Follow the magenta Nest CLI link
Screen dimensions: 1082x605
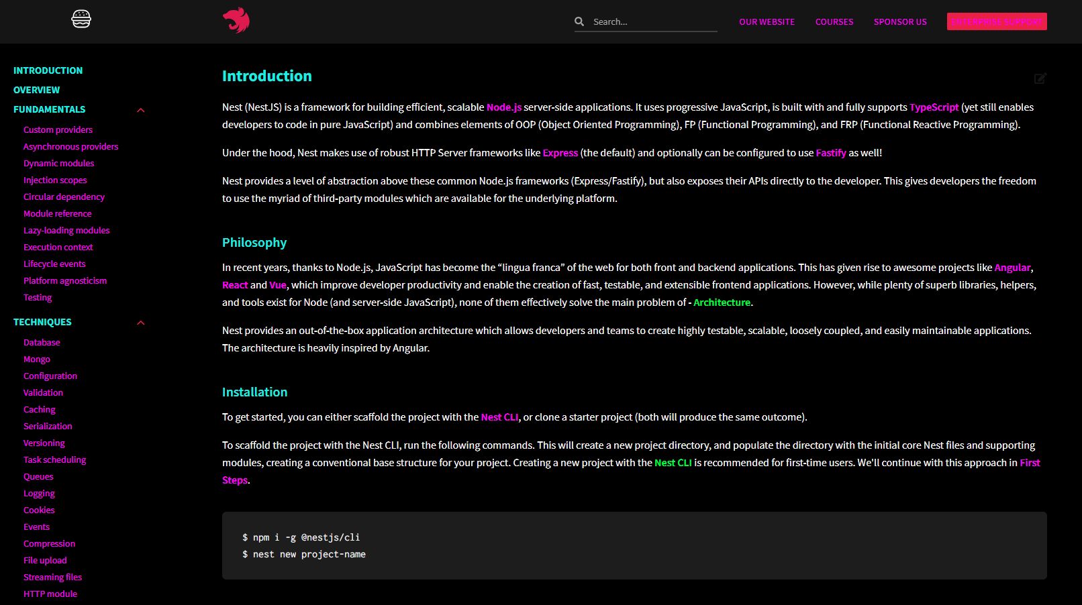click(499, 417)
